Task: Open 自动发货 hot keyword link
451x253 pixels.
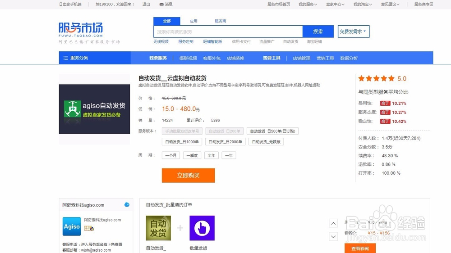Action: tap(290, 41)
